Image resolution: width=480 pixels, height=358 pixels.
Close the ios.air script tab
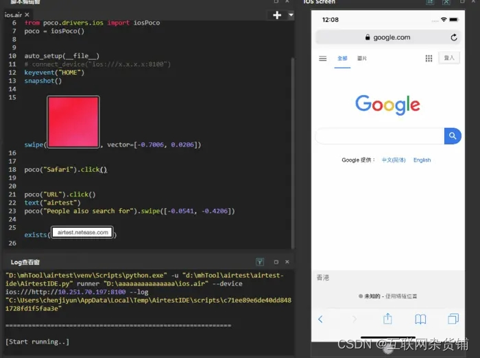27,14
